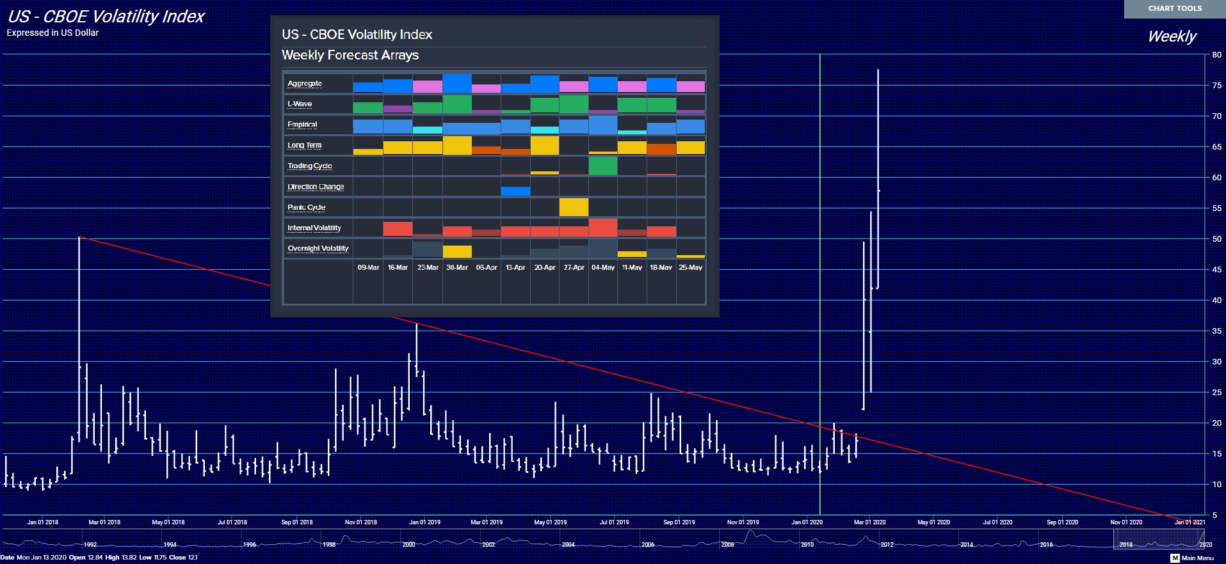
Task: Click the Main Menu M icon
Action: pos(1175,558)
